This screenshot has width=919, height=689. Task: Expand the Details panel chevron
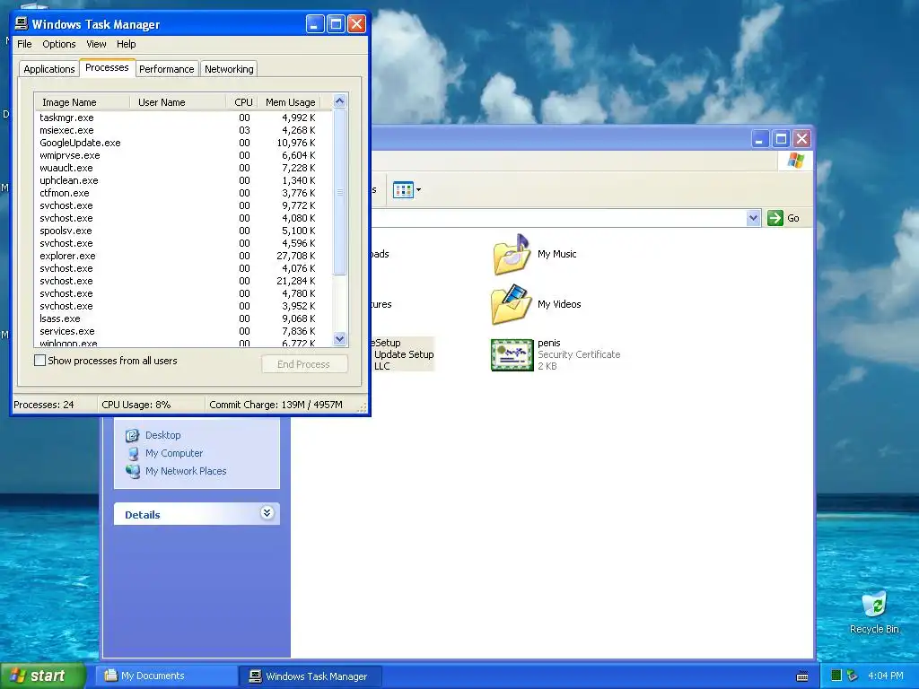click(267, 513)
